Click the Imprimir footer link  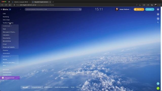(78, 87)
